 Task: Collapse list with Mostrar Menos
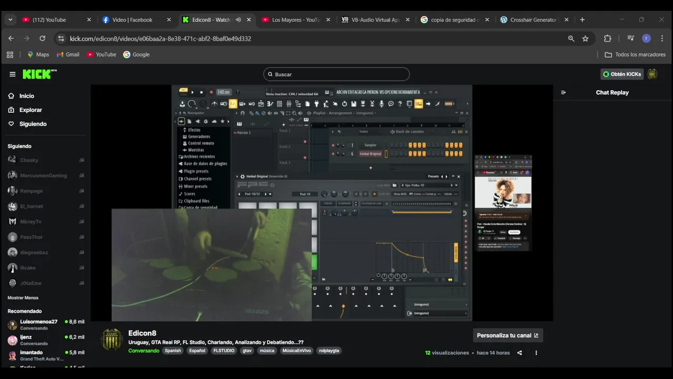pos(23,298)
